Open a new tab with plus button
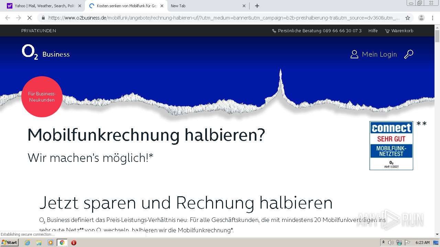The height and width of the screenshot is (247, 440). pyautogui.click(x=257, y=6)
